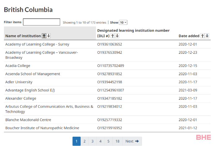Click date 2020-12-23
This screenshot has height=146, width=217.
[x=188, y=52]
